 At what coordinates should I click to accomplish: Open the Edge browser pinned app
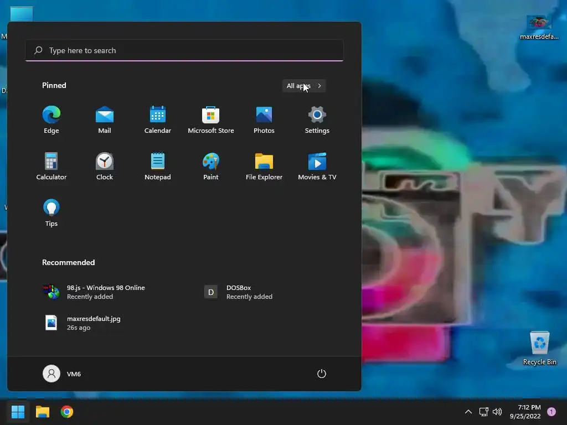[x=51, y=120]
